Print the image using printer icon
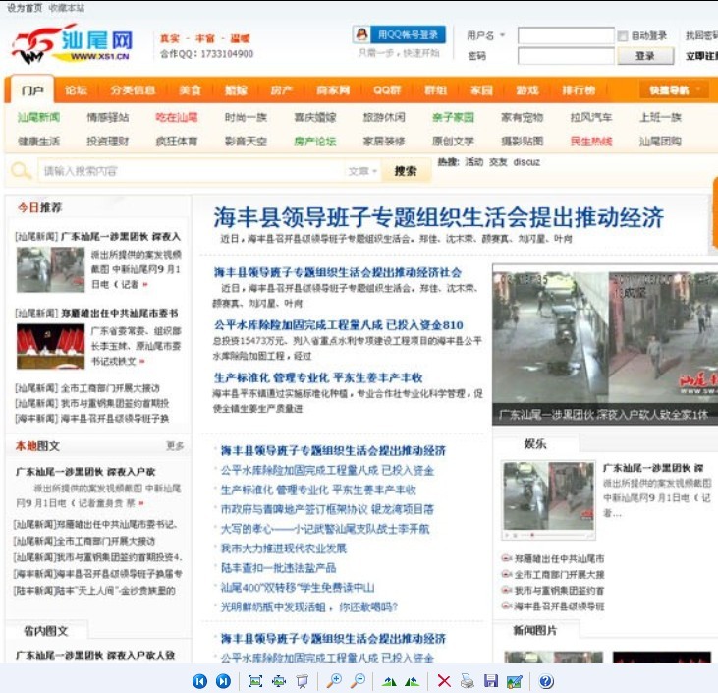Viewport: 718px width, 693px height. 468,681
